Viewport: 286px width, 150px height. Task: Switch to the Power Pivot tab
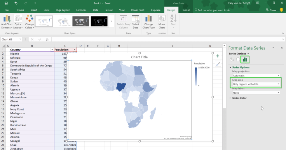point(138,10)
